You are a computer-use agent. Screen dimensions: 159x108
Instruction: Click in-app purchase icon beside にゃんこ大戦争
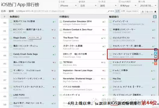111,71
